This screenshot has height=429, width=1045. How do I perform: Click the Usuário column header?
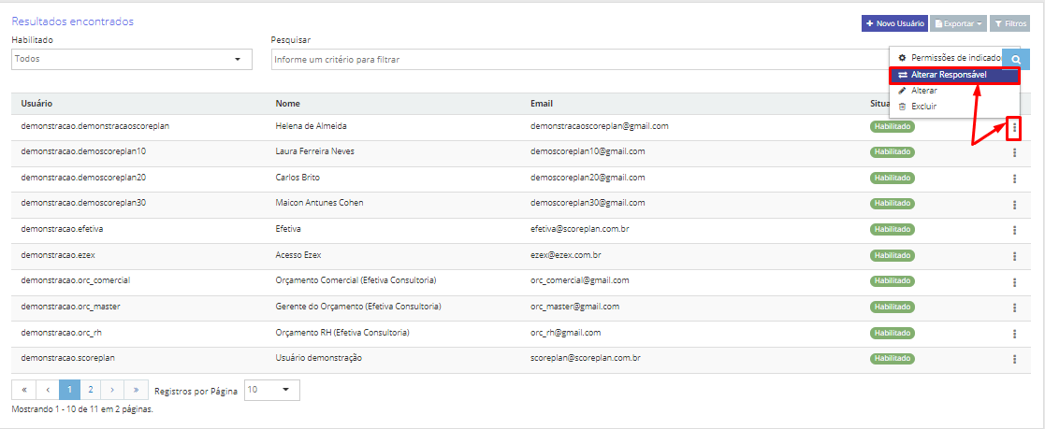coord(36,104)
